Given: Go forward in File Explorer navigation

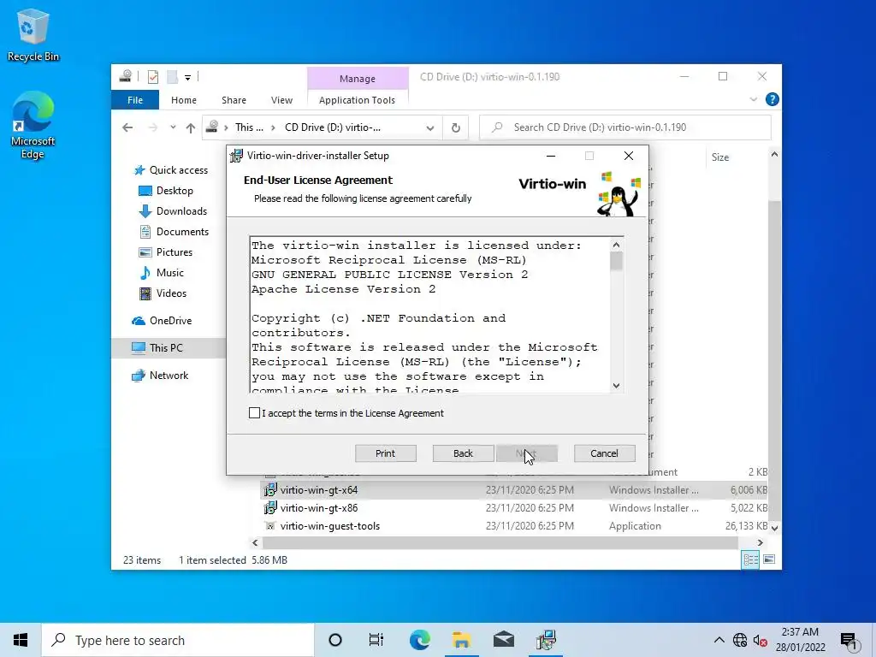Looking at the screenshot, I should pos(153,127).
